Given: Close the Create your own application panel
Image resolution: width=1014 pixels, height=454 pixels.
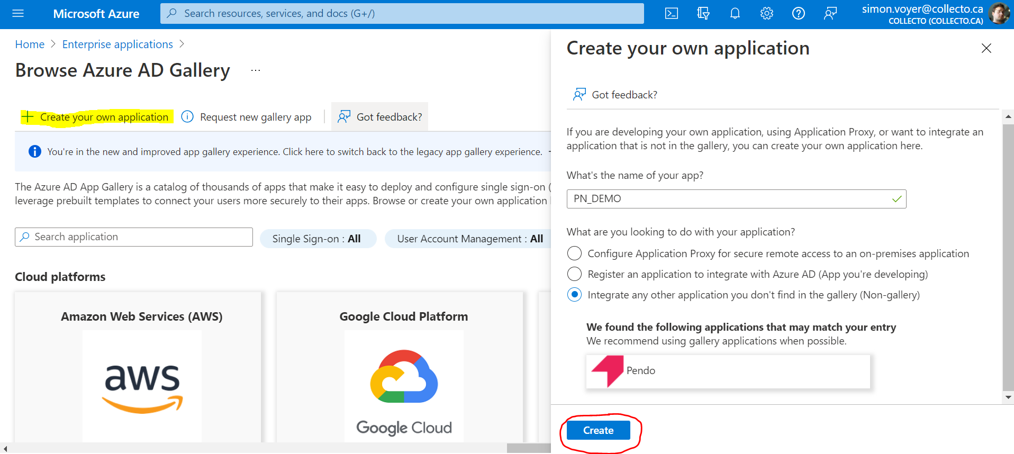Looking at the screenshot, I should tap(986, 48).
